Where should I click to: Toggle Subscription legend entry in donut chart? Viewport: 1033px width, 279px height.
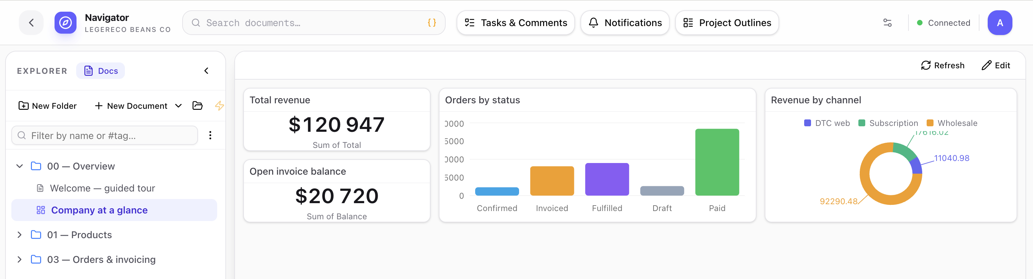[x=888, y=123]
